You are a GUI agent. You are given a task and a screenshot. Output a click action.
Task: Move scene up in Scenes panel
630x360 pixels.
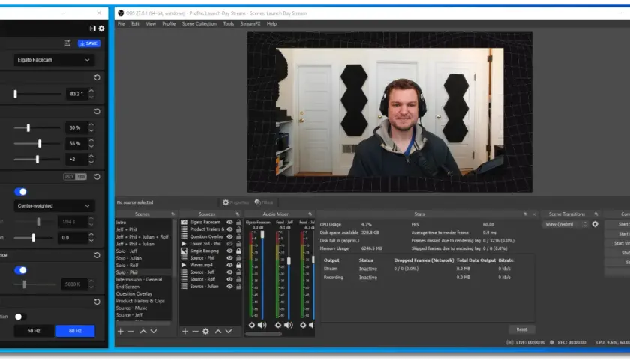pos(143,331)
